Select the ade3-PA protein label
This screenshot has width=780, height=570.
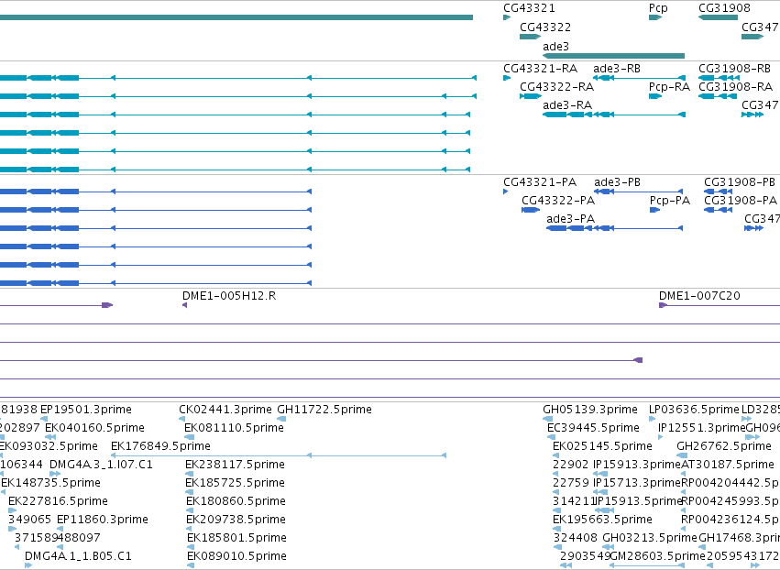(x=570, y=219)
